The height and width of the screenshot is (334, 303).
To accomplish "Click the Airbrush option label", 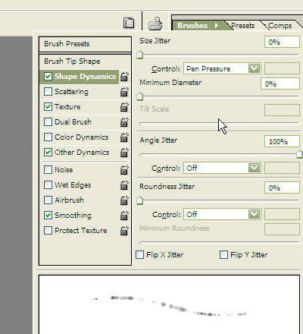I will [x=69, y=200].
